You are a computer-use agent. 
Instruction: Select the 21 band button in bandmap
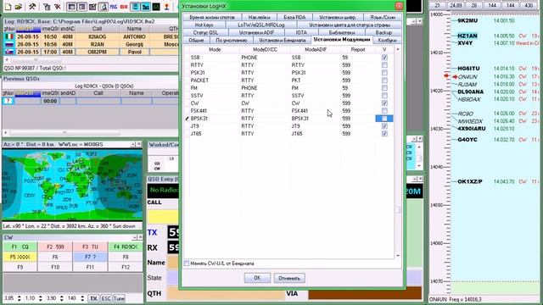point(438,6)
